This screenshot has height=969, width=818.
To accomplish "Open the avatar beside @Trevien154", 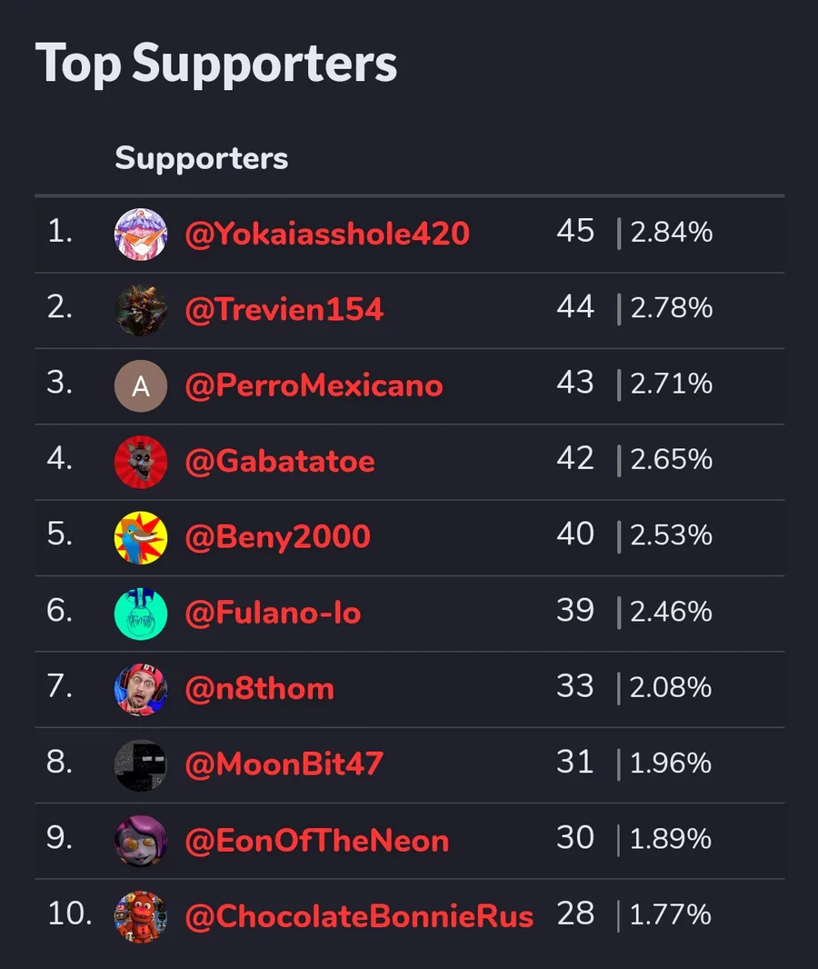I will tap(141, 310).
